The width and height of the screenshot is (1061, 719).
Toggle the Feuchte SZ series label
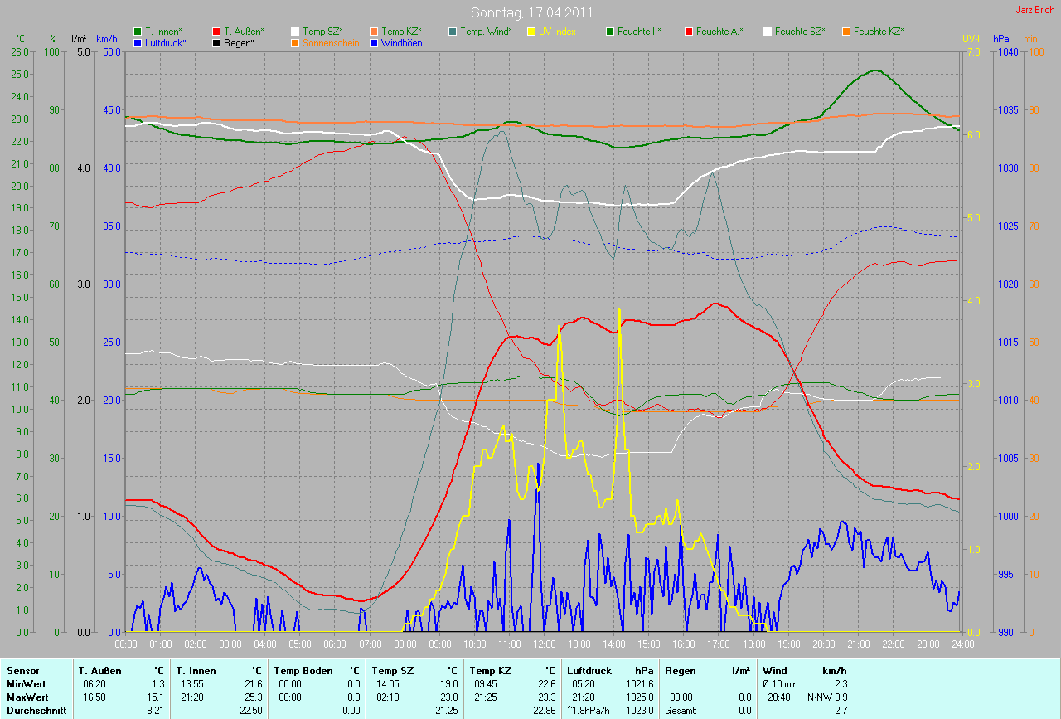pos(798,32)
